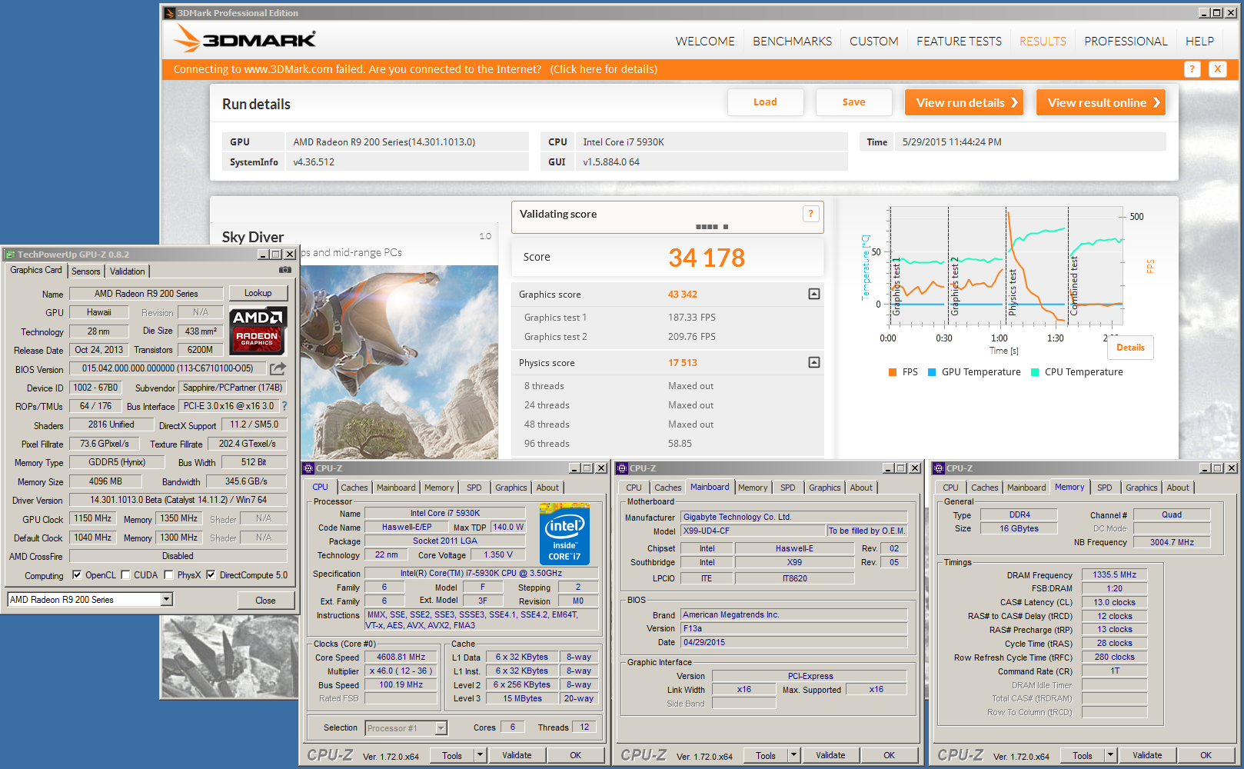Click the Graphics test 1 row 187.33 FPS
1244x769 pixels.
click(667, 318)
